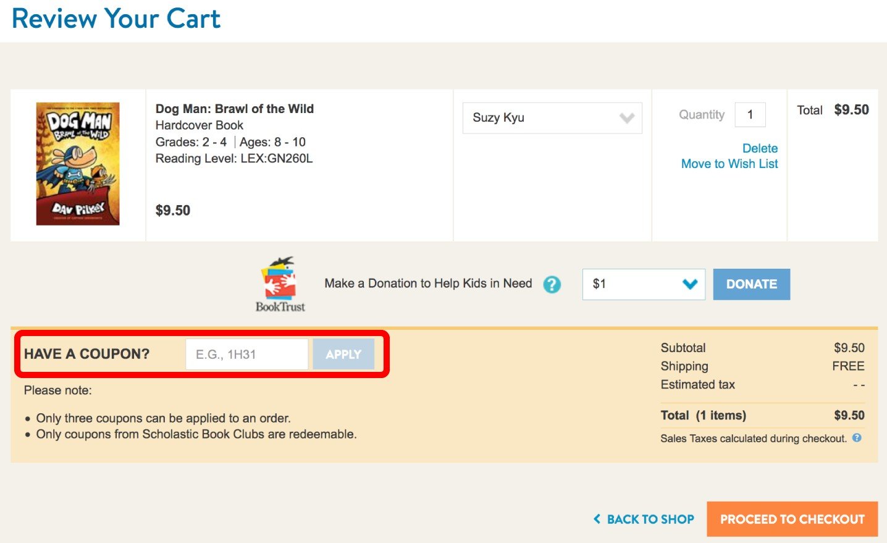Viewport: 887px width, 543px height.
Task: Move the book to Wish List
Action: (x=729, y=164)
